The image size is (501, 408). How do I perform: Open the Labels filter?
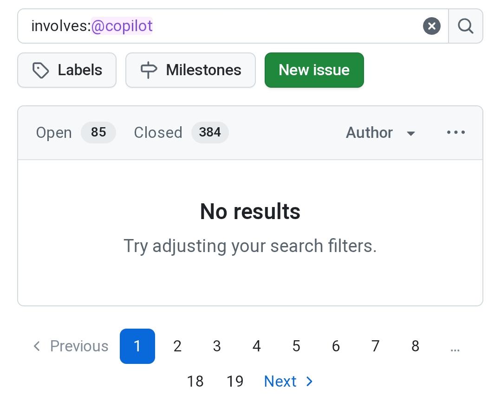click(66, 70)
